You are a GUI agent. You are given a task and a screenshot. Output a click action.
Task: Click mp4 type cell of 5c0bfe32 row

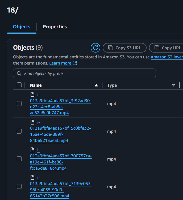[112, 131]
